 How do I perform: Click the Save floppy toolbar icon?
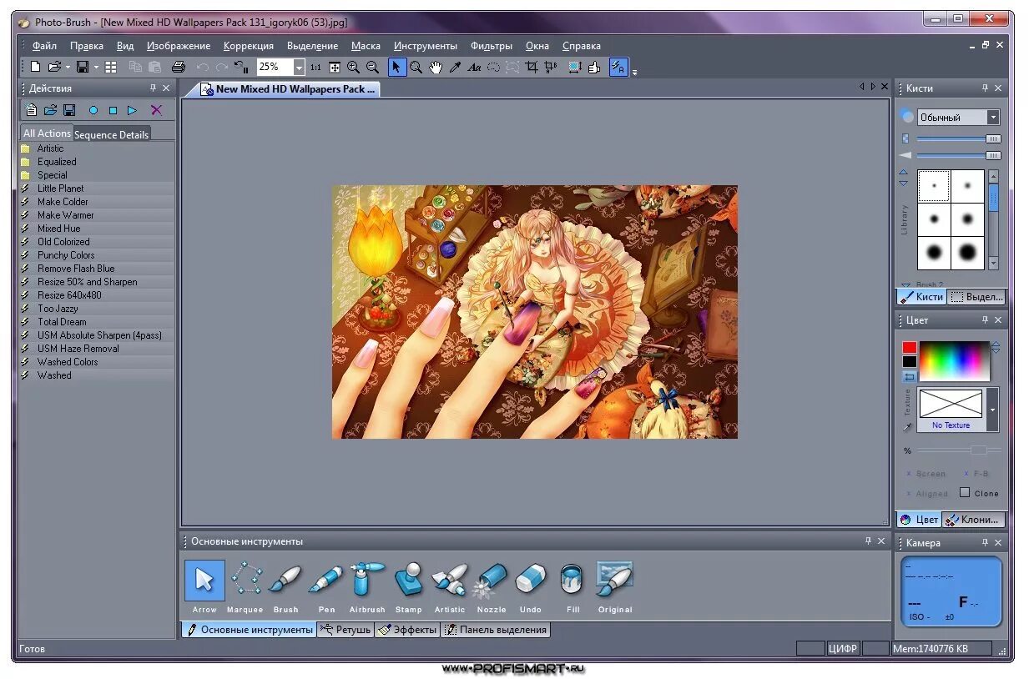[x=83, y=67]
